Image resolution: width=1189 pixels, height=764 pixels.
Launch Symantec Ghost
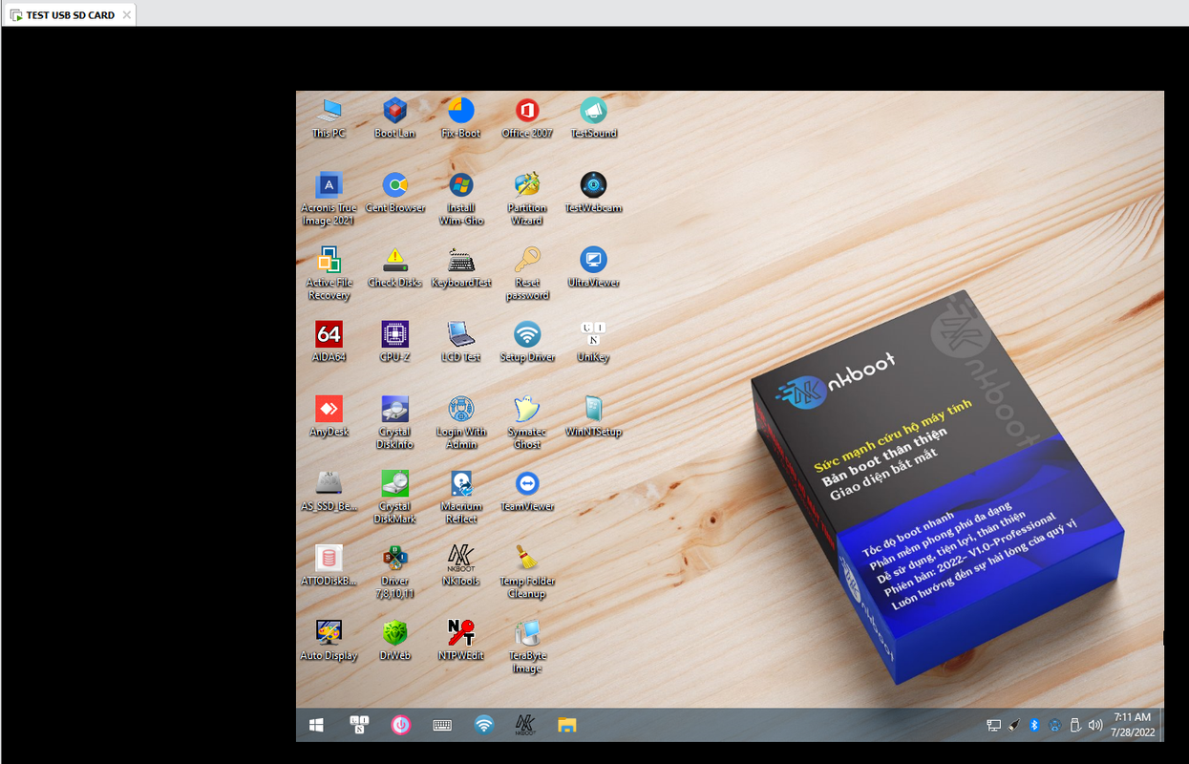click(527, 422)
